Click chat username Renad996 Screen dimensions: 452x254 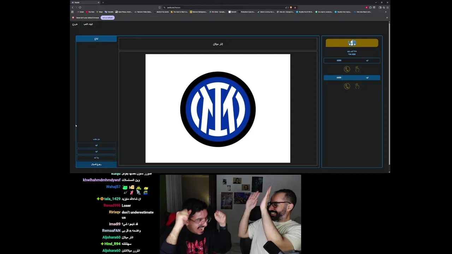[x=112, y=206]
